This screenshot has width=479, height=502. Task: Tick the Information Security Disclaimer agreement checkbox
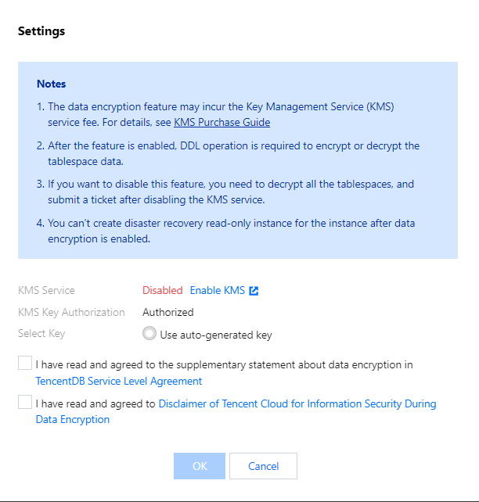pos(25,403)
